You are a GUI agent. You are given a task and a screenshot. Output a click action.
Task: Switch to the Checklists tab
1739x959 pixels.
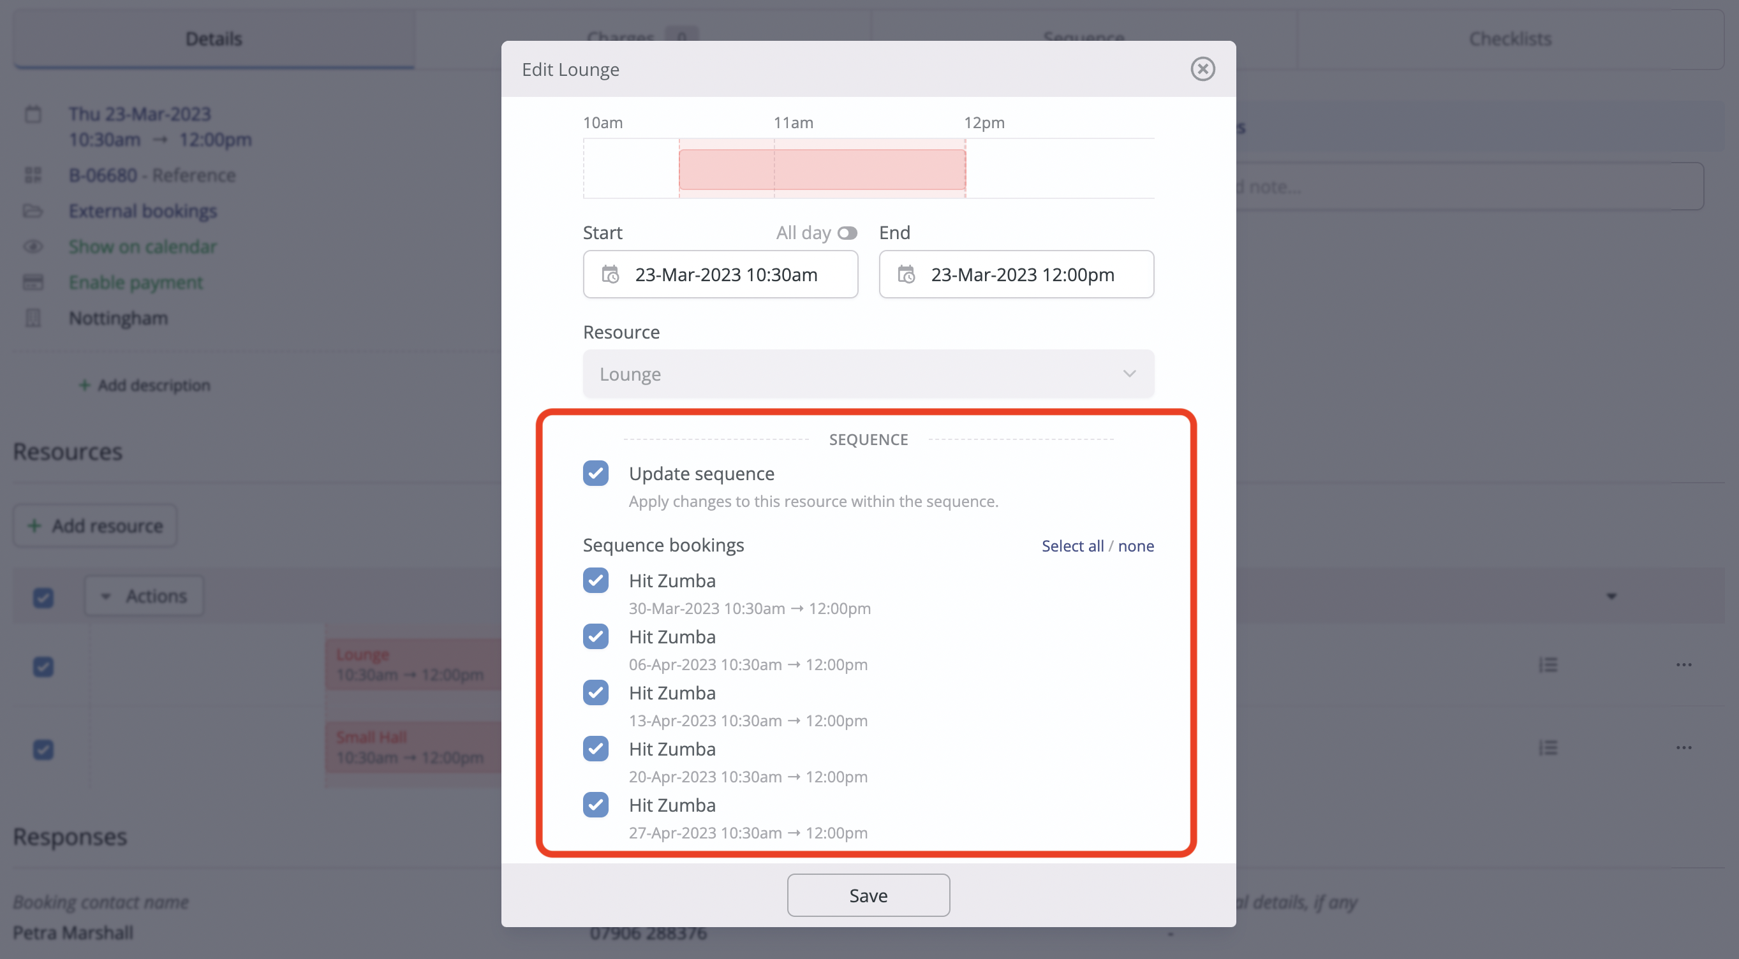(x=1510, y=38)
